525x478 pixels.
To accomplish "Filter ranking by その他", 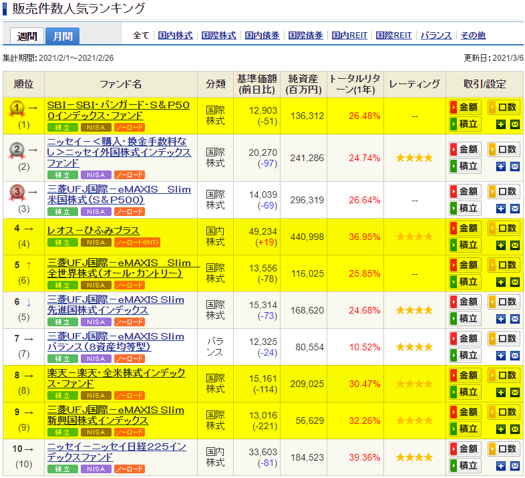I will click(x=473, y=35).
